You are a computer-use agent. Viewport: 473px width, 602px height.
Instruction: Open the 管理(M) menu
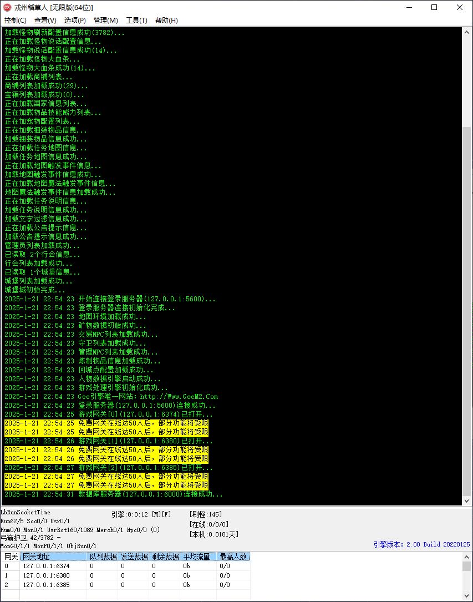105,21
